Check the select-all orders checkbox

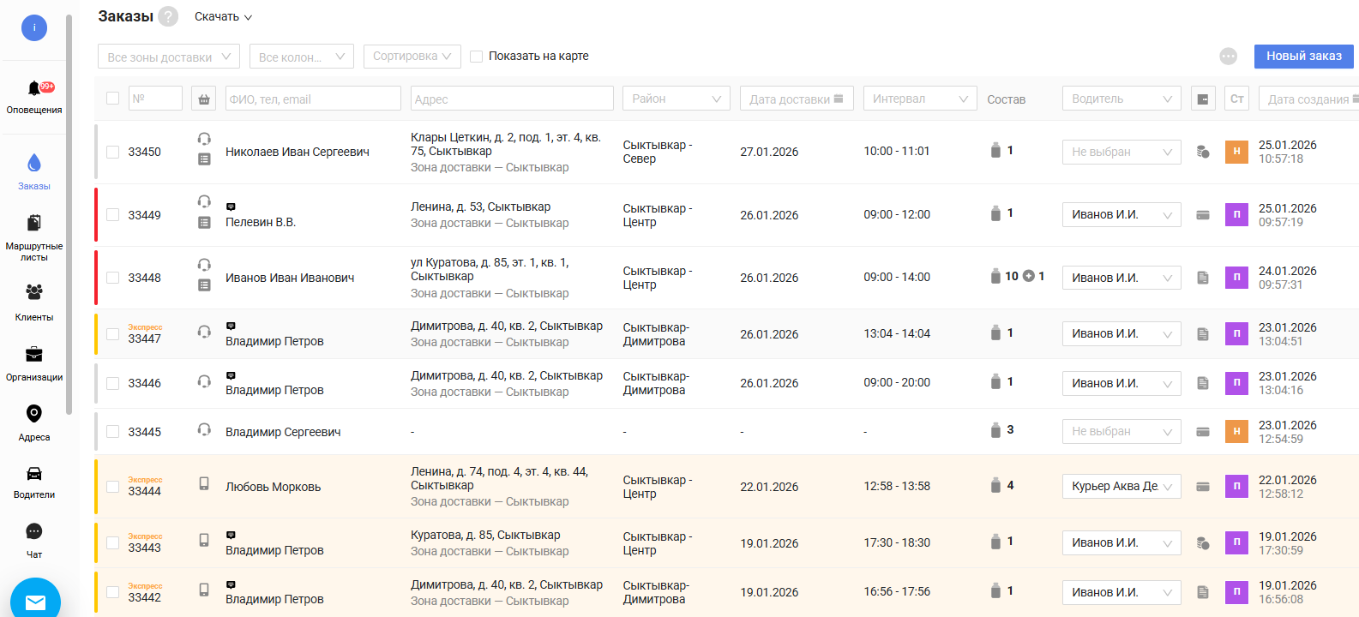point(112,99)
